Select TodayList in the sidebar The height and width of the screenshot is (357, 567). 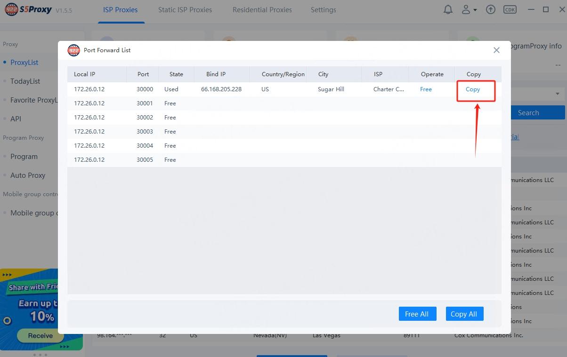pos(25,81)
